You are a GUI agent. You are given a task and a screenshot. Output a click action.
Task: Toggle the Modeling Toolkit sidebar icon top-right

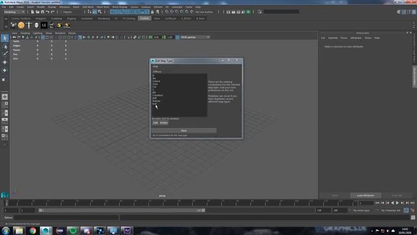[x=399, y=12]
